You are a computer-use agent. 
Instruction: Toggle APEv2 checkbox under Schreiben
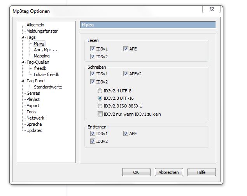click(126, 74)
